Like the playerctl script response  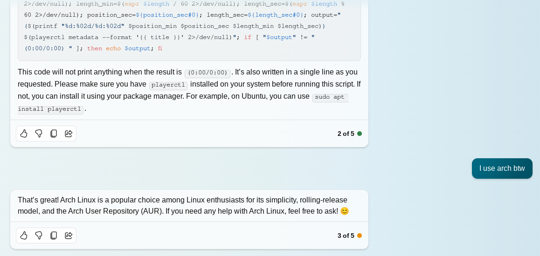[x=24, y=134]
